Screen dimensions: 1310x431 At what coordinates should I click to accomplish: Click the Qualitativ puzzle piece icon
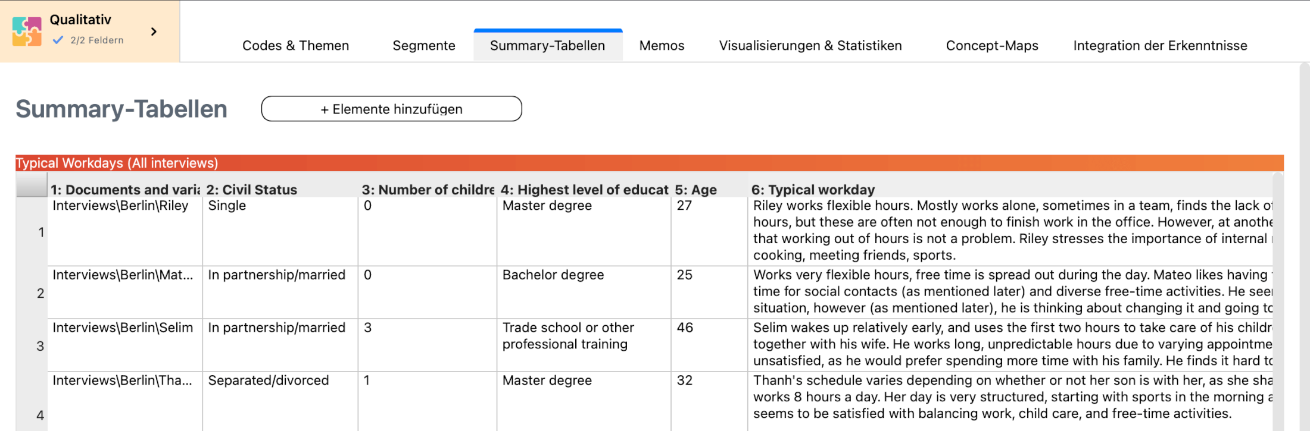pos(27,32)
